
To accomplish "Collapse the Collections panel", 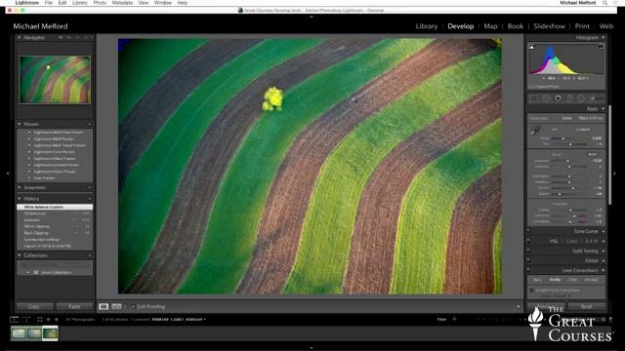I will point(20,255).
